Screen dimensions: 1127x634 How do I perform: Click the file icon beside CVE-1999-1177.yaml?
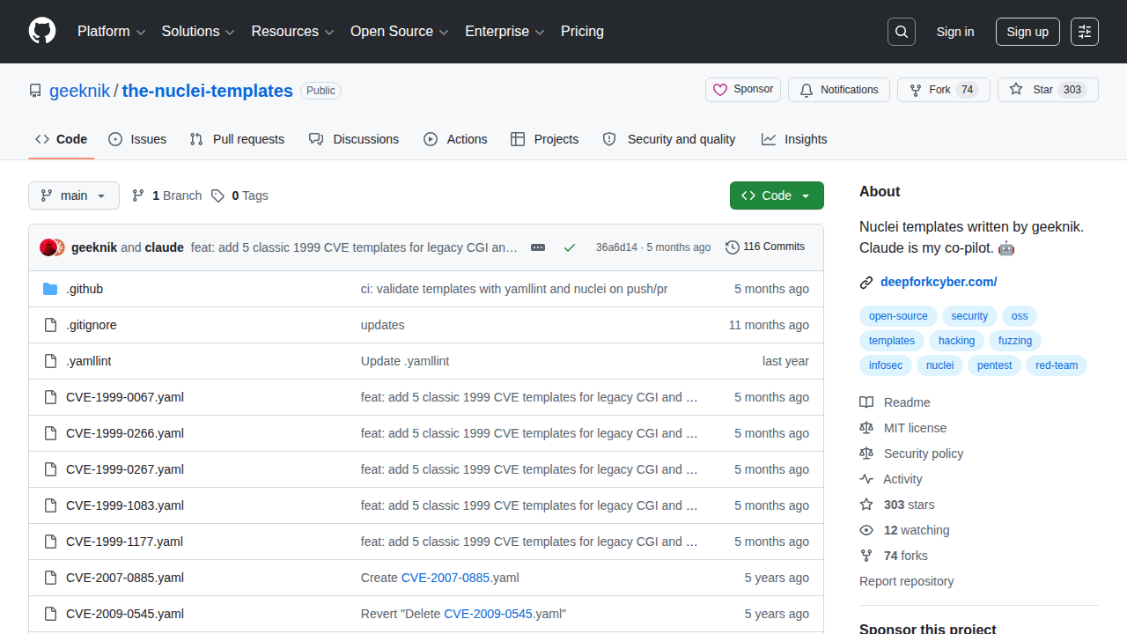(x=50, y=542)
